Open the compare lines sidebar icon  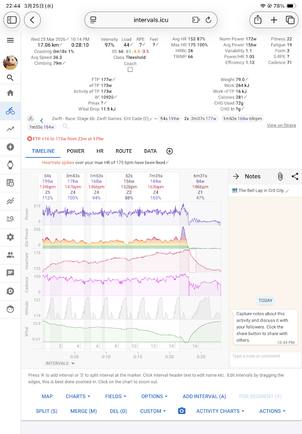(10, 201)
